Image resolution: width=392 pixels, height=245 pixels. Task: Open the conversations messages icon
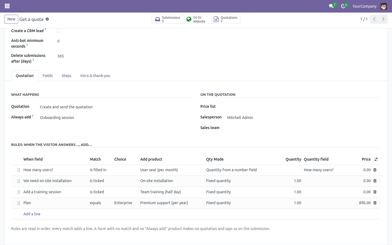pos(332,6)
